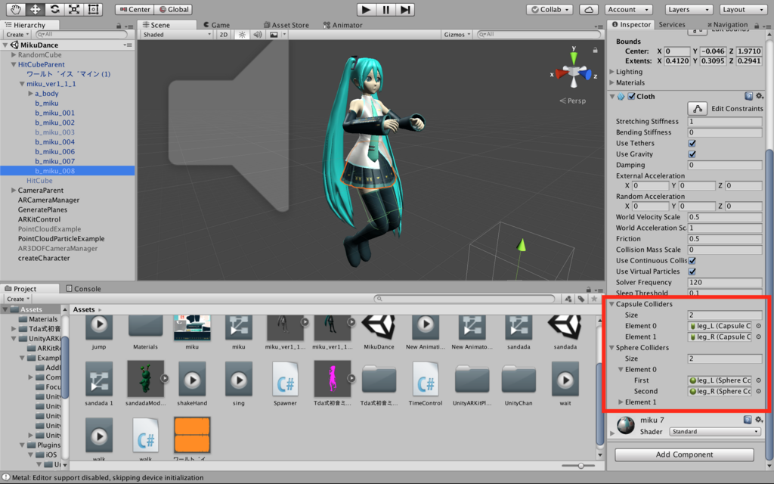Click the Pause button
The image size is (774, 484).
pyautogui.click(x=385, y=9)
